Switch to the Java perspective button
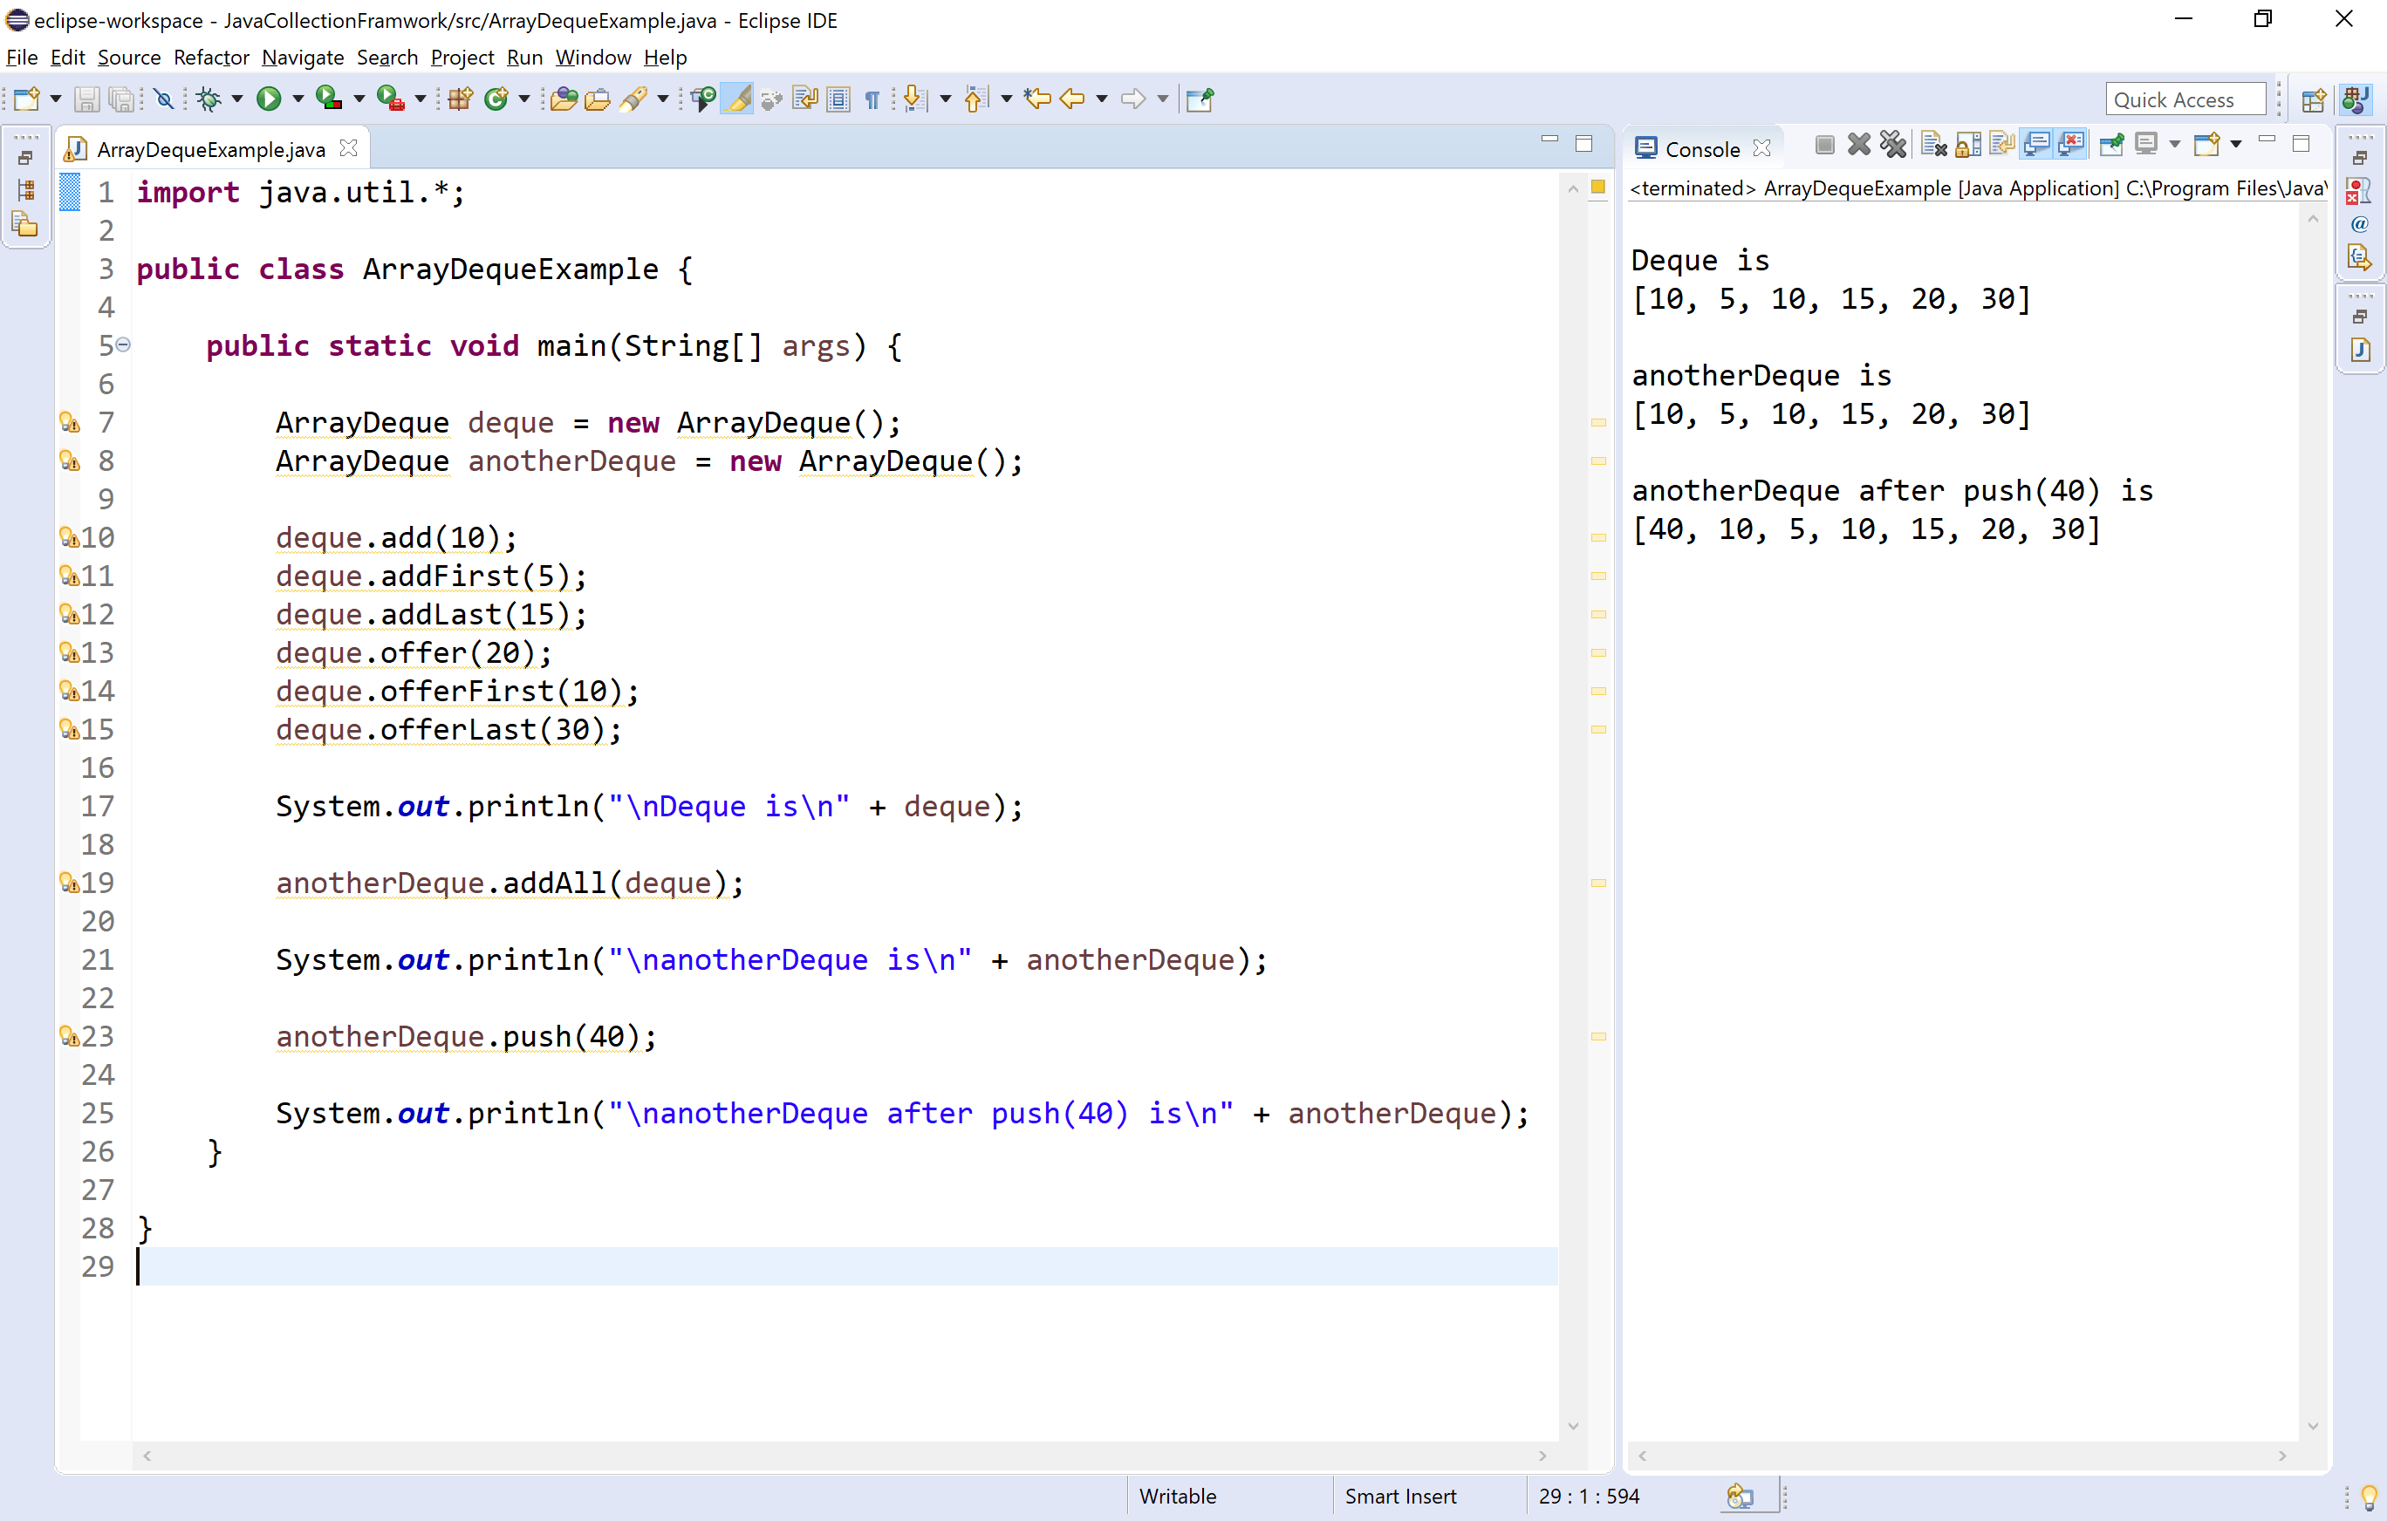The image size is (2387, 1521). coord(2356,99)
